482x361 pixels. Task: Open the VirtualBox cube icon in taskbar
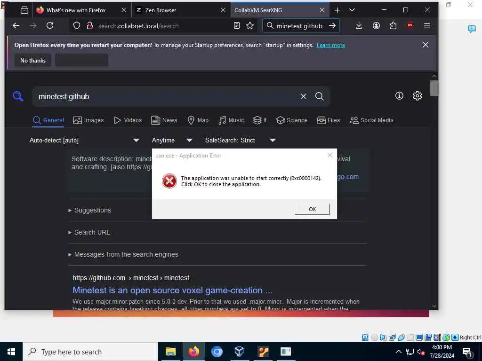coord(240,352)
